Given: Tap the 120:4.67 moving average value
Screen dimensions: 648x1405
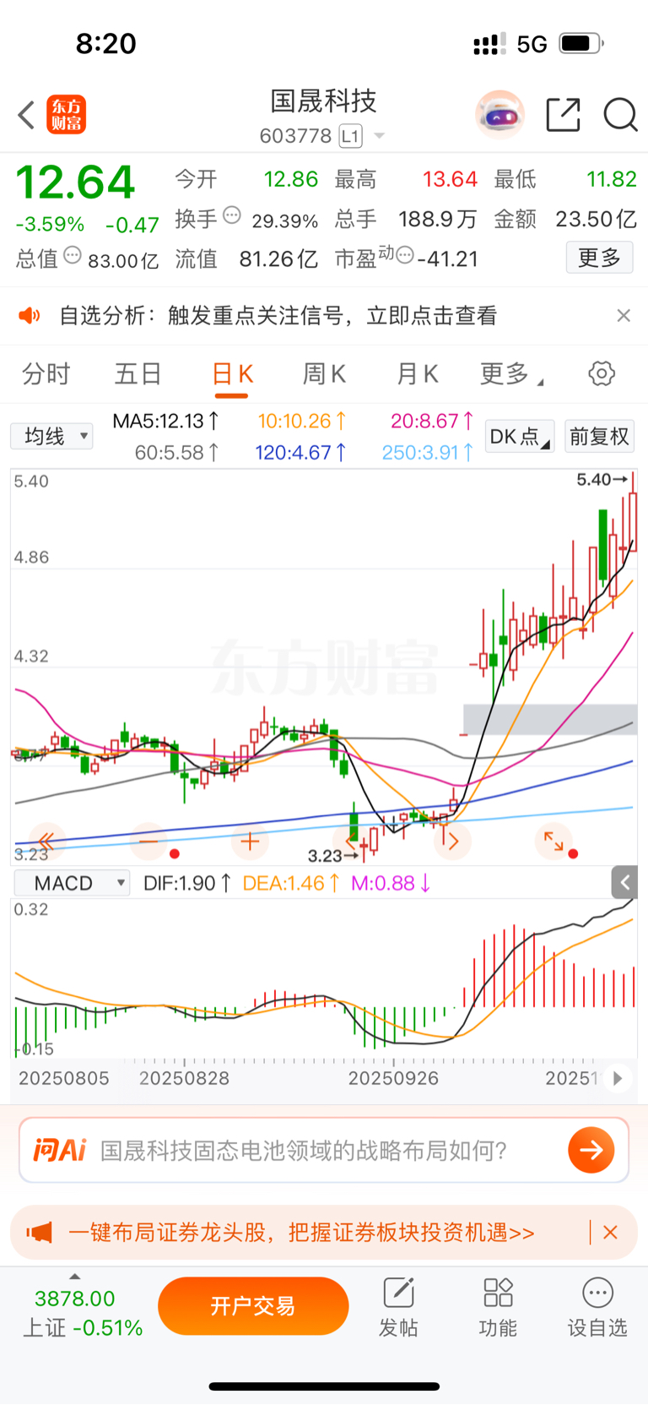Looking at the screenshot, I should 301,453.
